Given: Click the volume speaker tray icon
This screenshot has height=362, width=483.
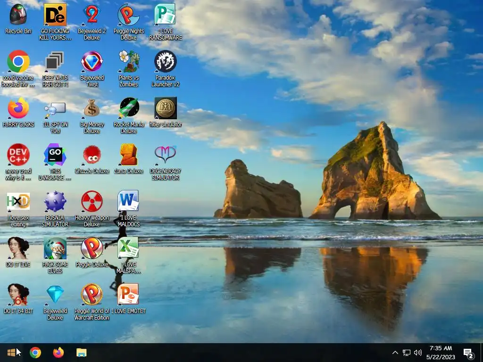Looking at the screenshot, I should pyautogui.click(x=418, y=353).
